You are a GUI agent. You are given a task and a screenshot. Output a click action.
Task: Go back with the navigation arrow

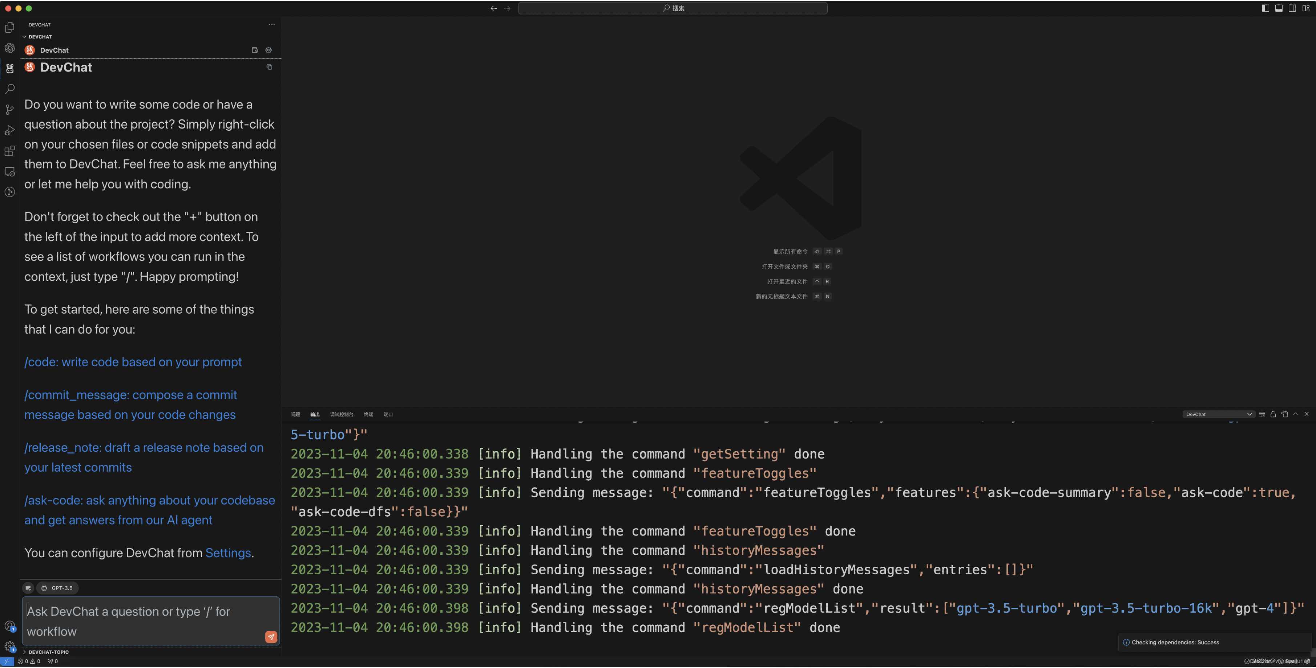click(493, 8)
